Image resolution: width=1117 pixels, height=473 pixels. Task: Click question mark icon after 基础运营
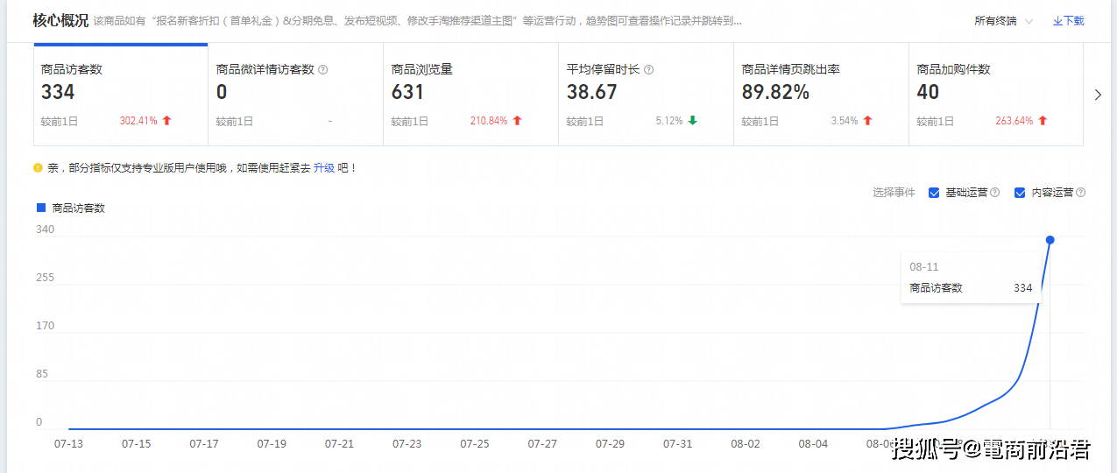[994, 193]
